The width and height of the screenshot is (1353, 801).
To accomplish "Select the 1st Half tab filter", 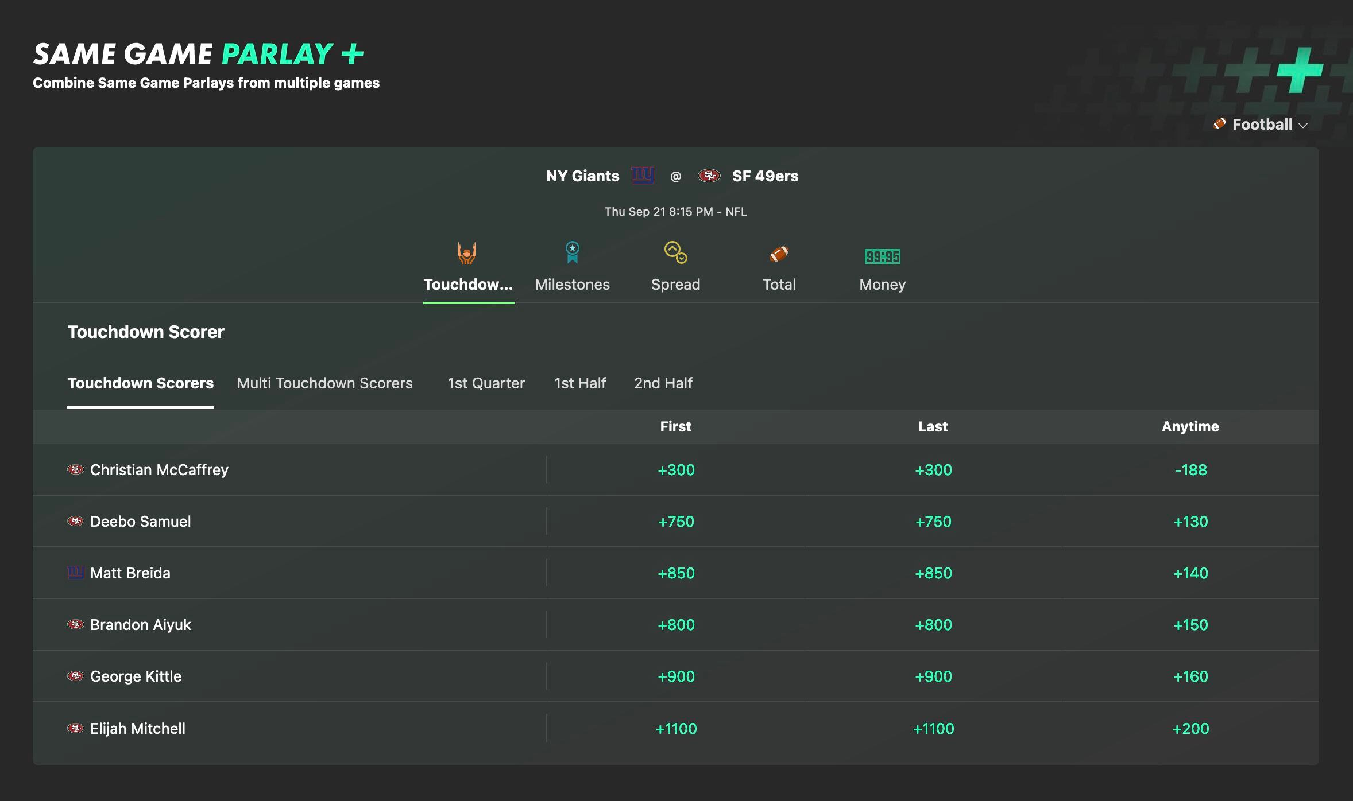I will click(x=579, y=382).
